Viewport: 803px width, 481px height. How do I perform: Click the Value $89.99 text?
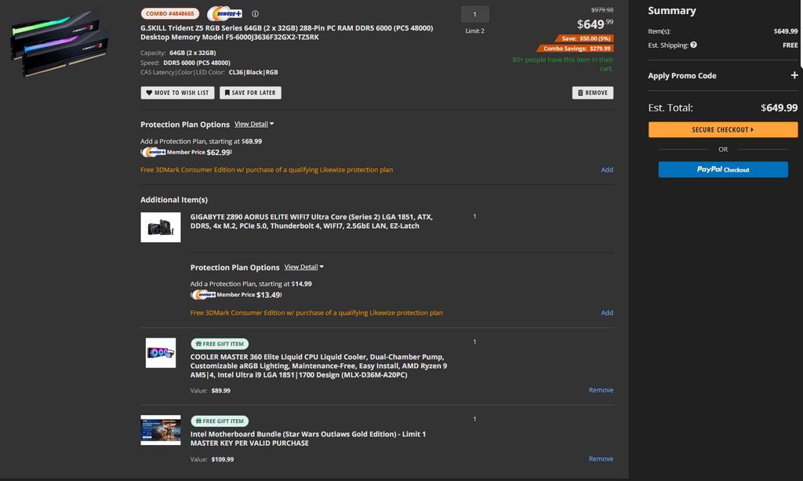210,391
